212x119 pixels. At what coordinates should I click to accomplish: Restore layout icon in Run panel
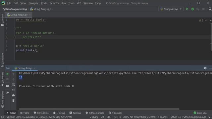click(8, 86)
